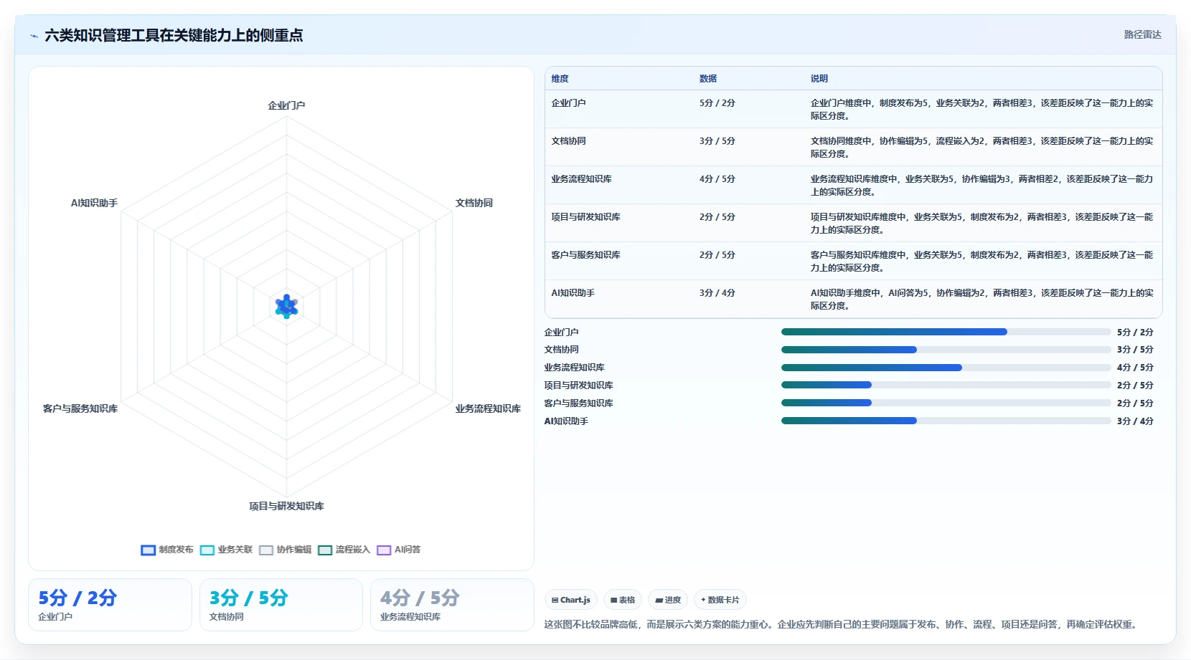
Task: Click the 4分 / 5分 value in the table
Action: coord(717,179)
